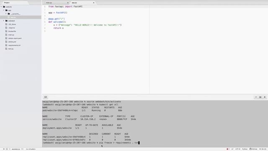Collapse the __pycache__ folder arrow

[x=6, y=14]
